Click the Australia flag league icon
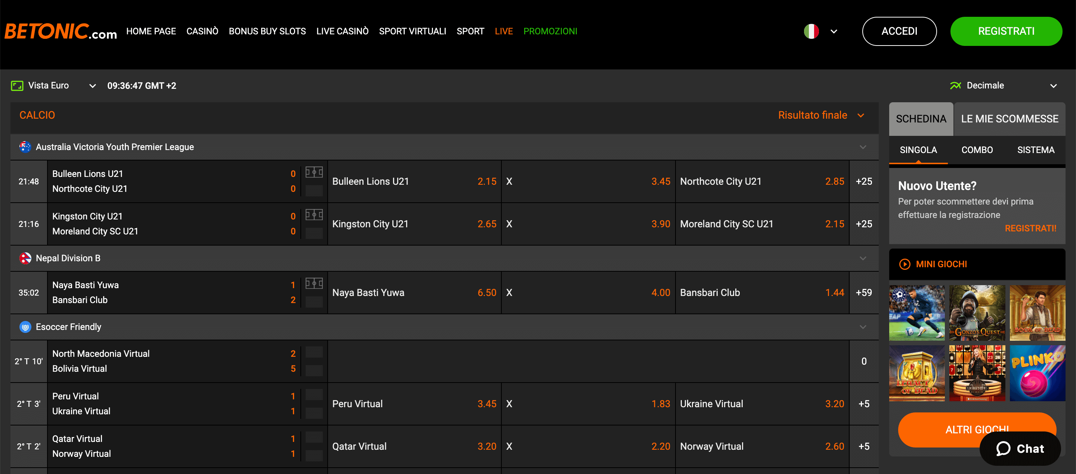1076x474 pixels. tap(25, 147)
